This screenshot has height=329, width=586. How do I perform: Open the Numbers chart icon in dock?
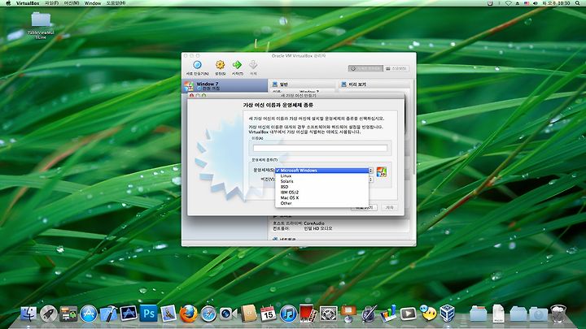pos(388,314)
